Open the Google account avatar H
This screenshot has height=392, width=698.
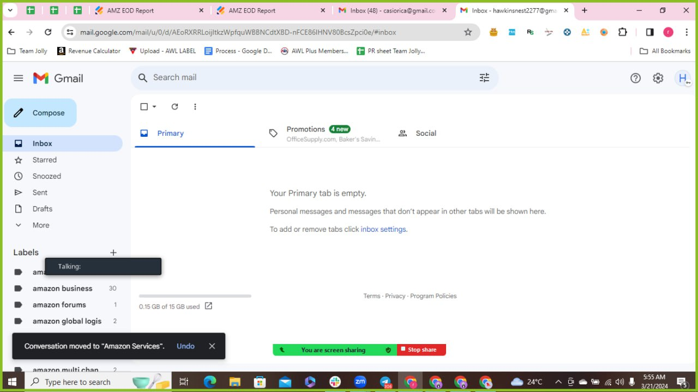click(682, 78)
